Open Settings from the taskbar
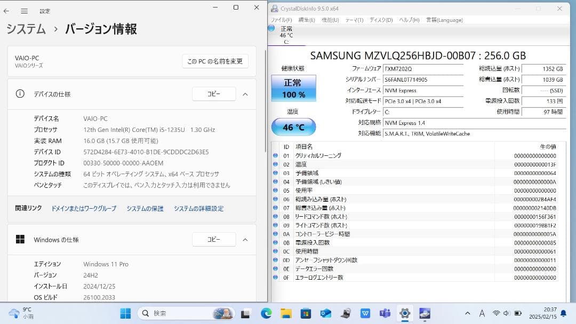This screenshot has height=324, width=576. (x=405, y=313)
